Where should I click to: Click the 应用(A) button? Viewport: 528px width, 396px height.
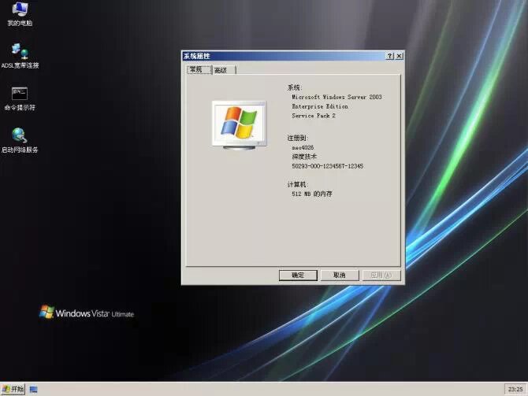[x=381, y=276]
